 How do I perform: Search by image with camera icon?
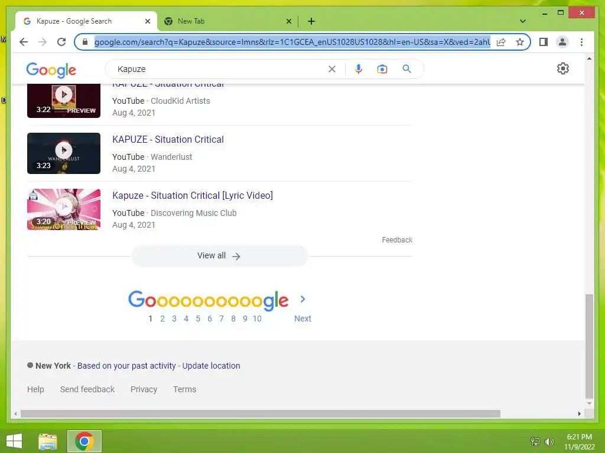[382, 69]
